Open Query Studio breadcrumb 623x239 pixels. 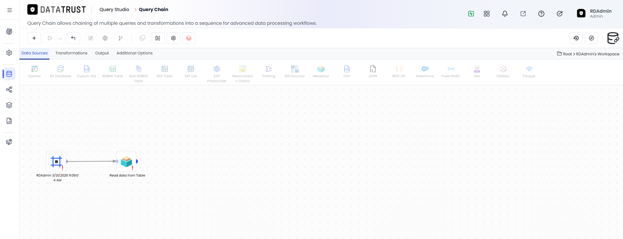point(114,9)
